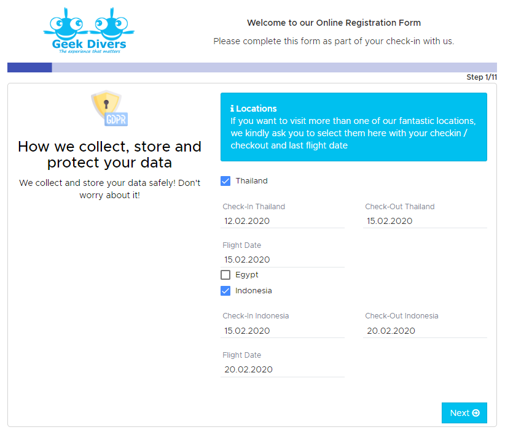This screenshot has width=505, height=435.
Task: Click the GDPR shield lock icon
Action: point(109,108)
